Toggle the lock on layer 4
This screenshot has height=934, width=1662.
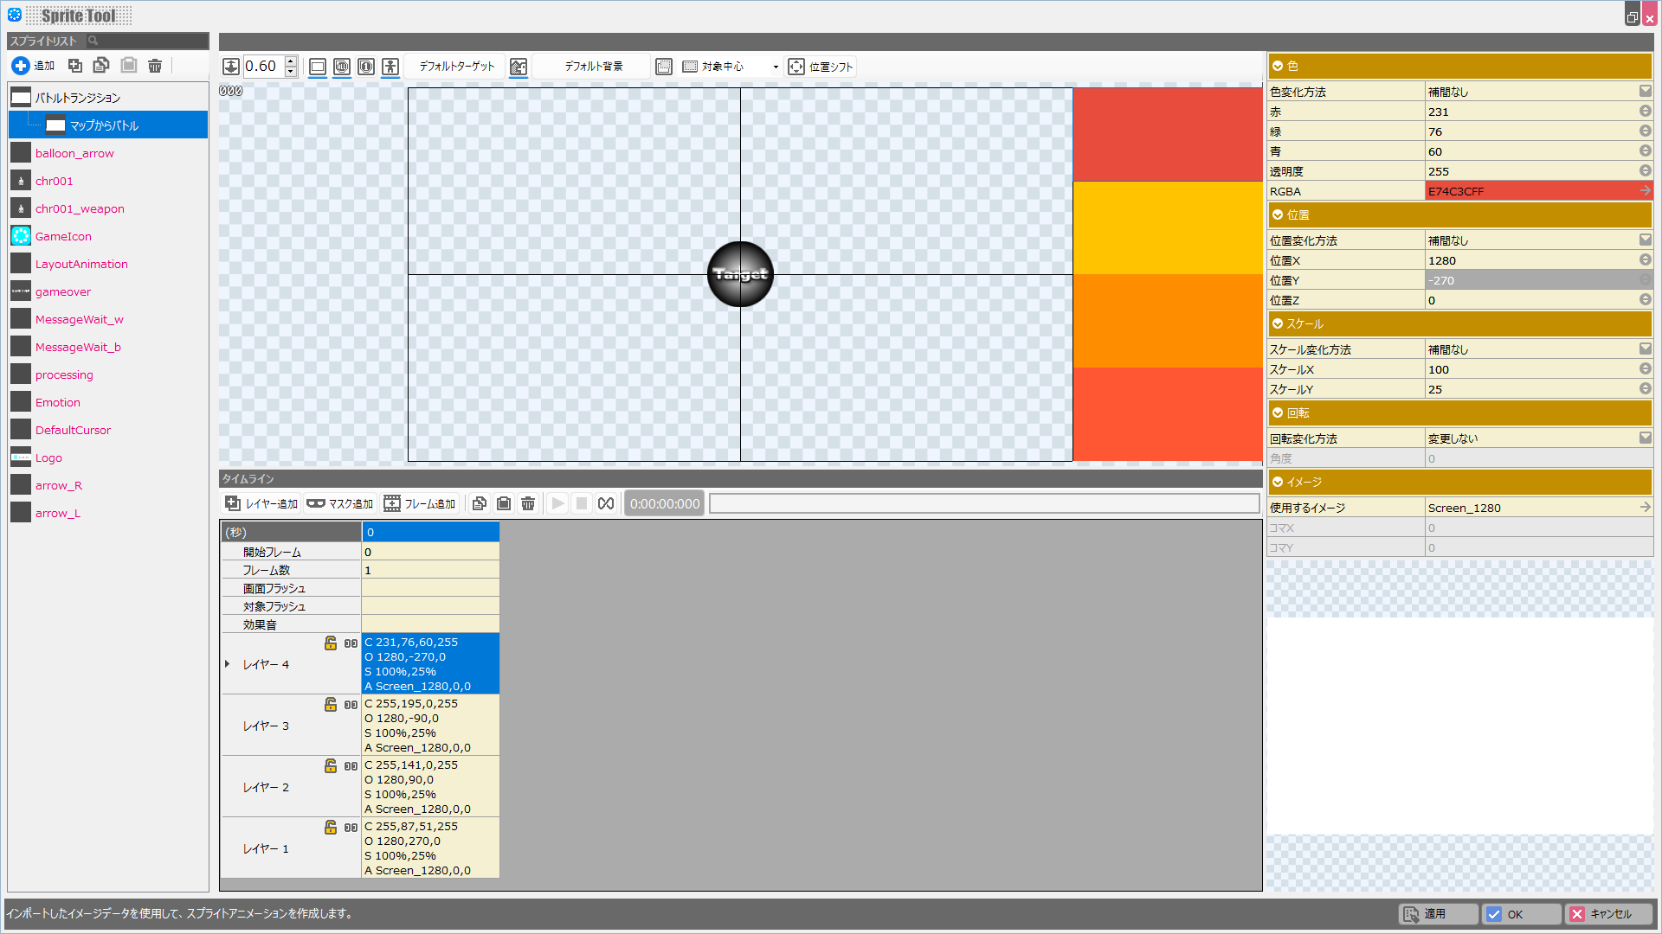coord(331,643)
